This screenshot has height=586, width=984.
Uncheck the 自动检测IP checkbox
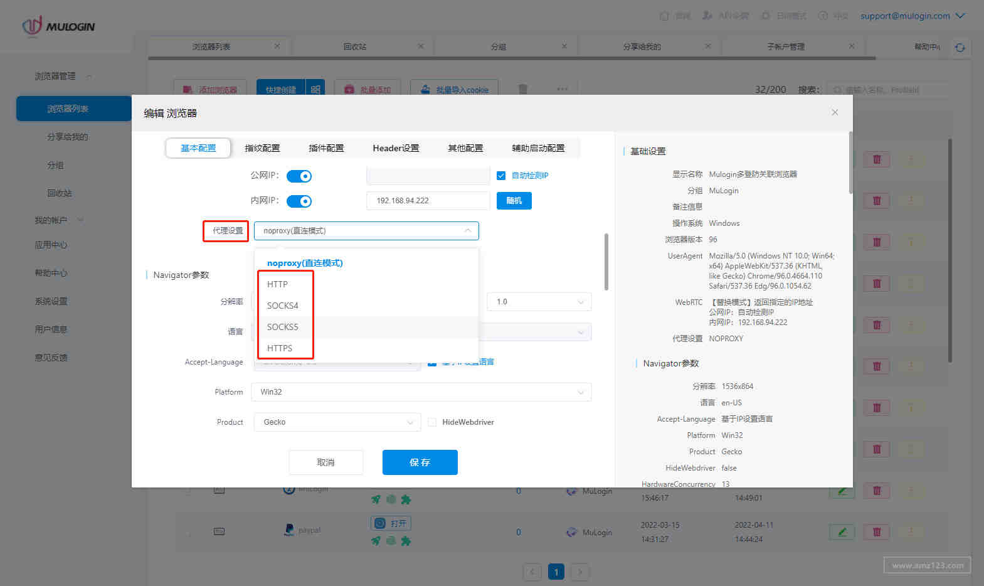pyautogui.click(x=501, y=176)
